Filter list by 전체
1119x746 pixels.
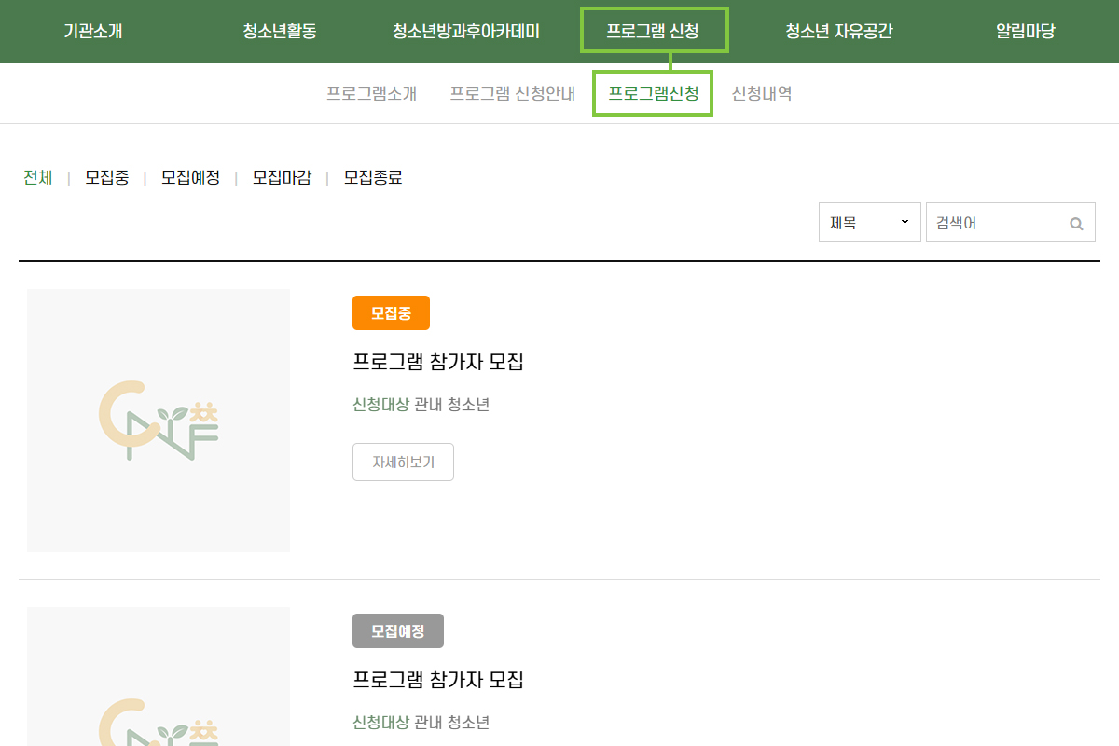[38, 177]
